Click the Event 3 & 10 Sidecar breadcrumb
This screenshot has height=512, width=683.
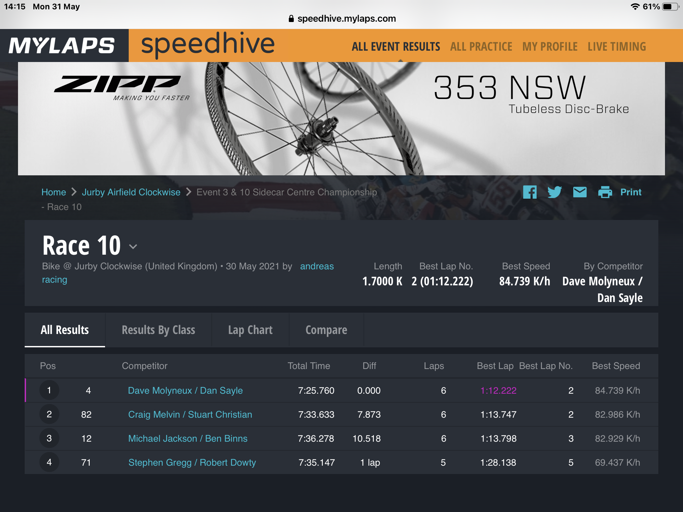287,192
